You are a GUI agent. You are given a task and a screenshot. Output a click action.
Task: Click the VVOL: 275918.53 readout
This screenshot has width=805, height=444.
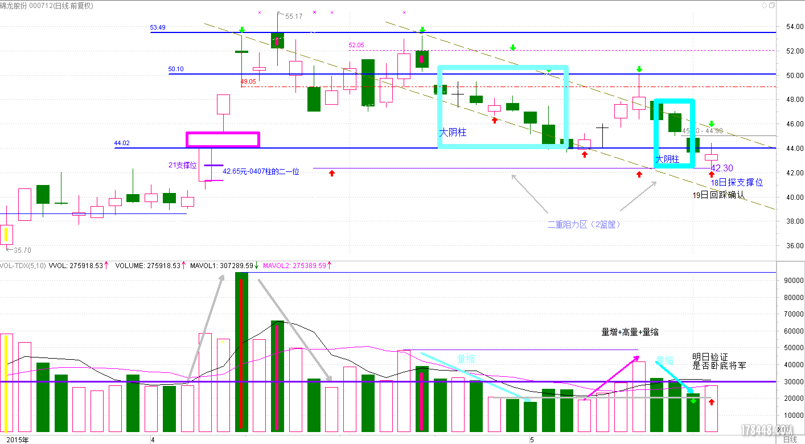click(76, 265)
